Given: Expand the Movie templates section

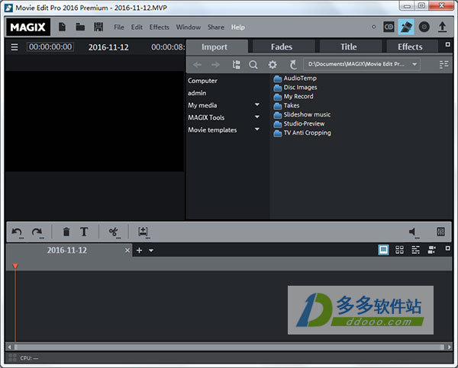Looking at the screenshot, I should click(257, 130).
